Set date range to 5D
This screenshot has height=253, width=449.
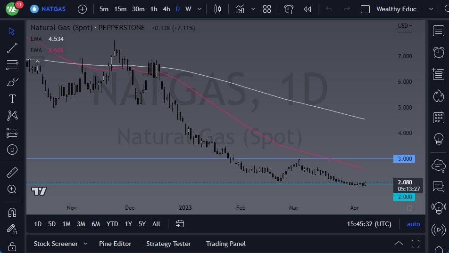point(52,224)
